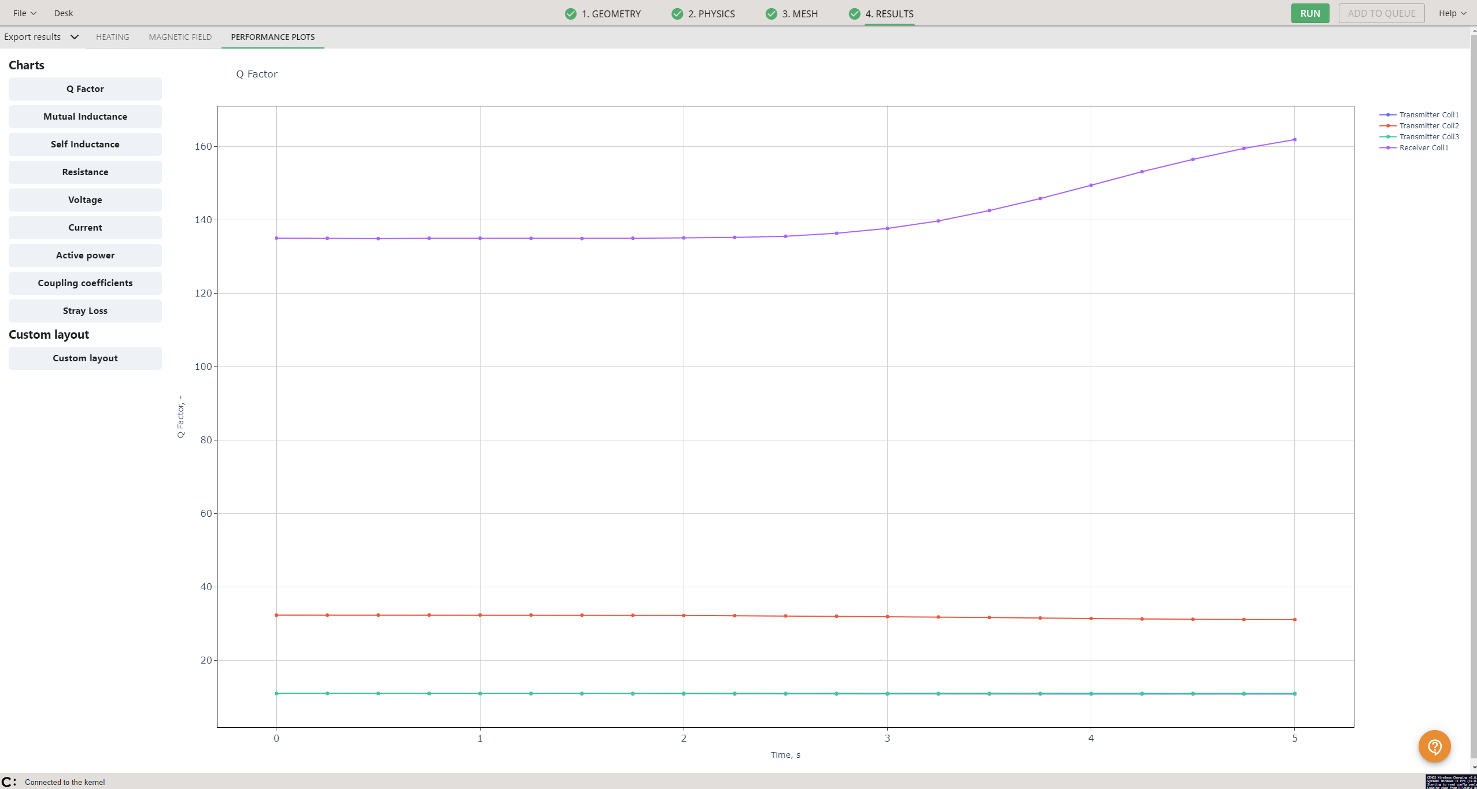Click the green checkmark beside Physics step
1477x789 pixels.
coord(677,14)
